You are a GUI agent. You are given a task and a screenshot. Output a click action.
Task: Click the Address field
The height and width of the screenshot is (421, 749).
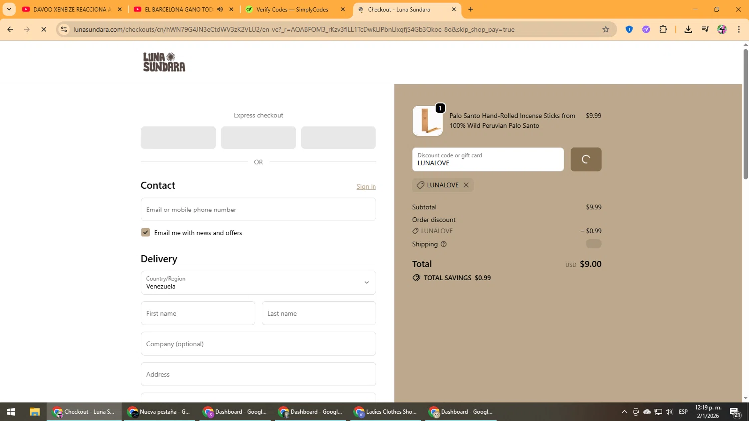pos(258,374)
